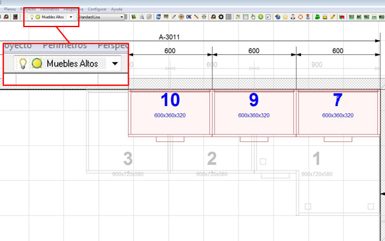Click the 600 dimension above cabinet 7
The width and height of the screenshot is (385, 241).
338,51
